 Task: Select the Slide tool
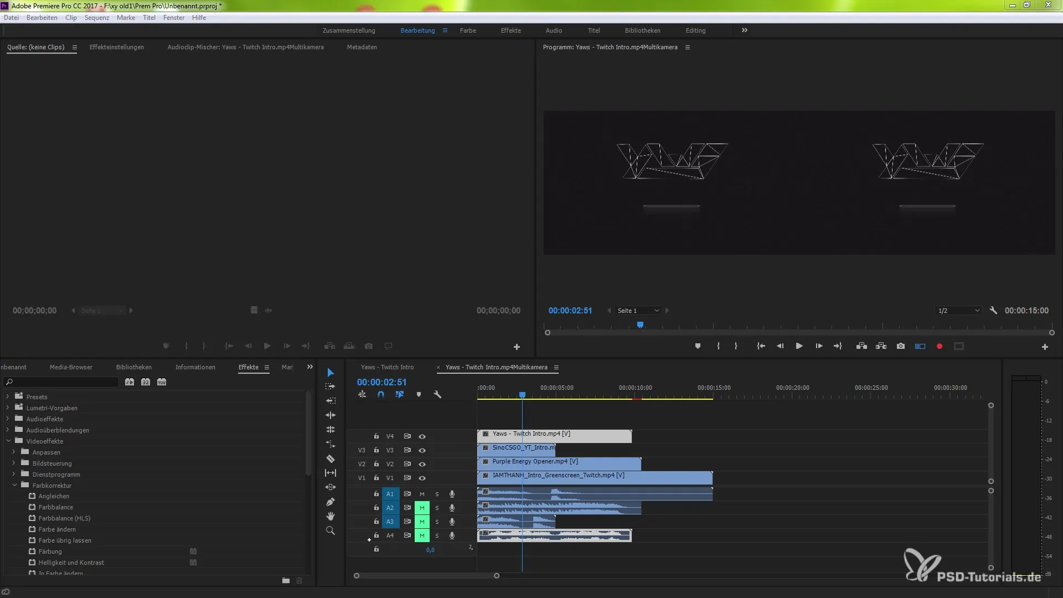[331, 487]
